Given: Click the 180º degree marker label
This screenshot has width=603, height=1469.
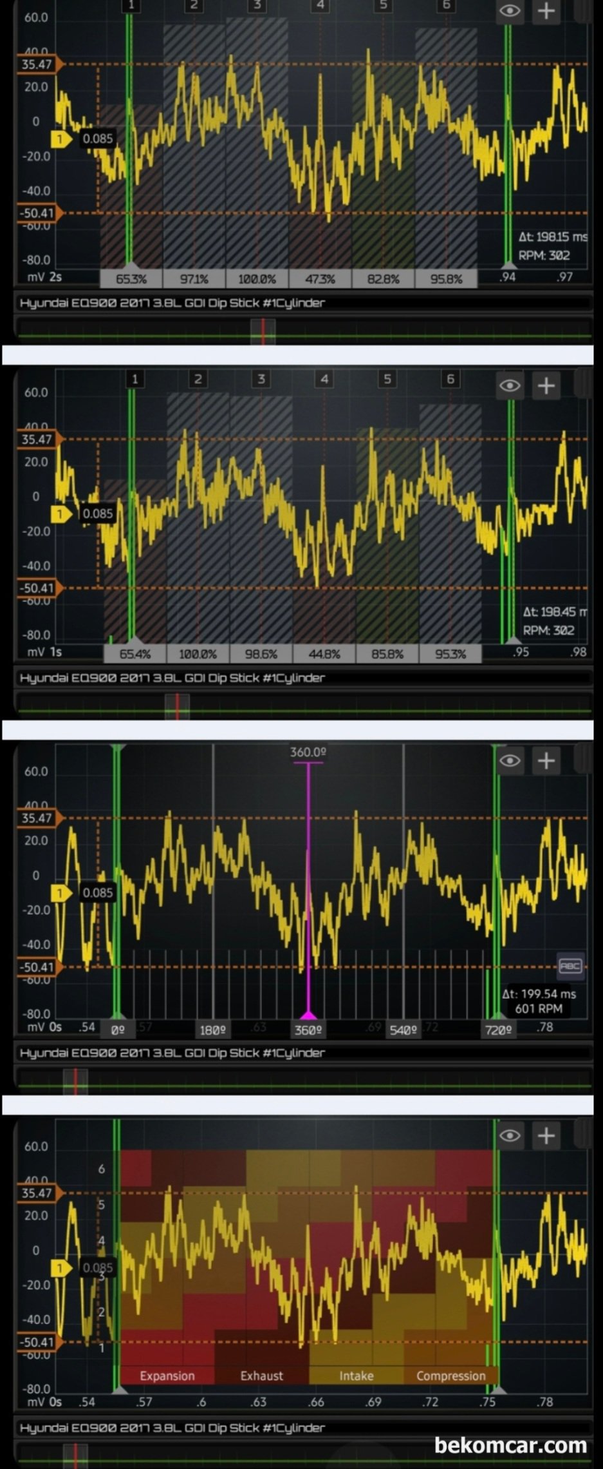Looking at the screenshot, I should pos(212,1030).
